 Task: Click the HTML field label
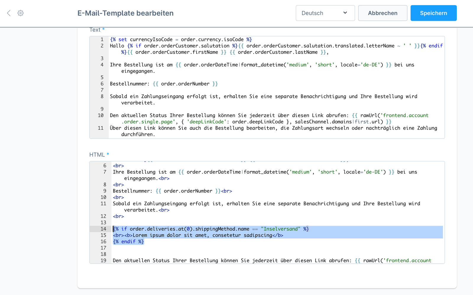[x=97, y=155]
